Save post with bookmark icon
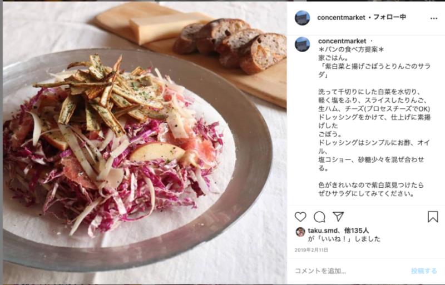The image size is (445, 285). tap(433, 217)
